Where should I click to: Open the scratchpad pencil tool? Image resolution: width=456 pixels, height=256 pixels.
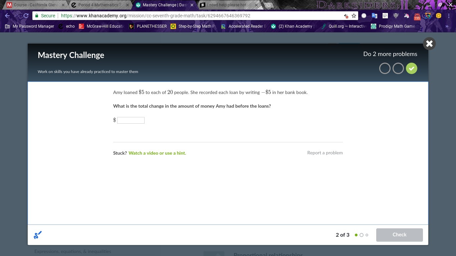(38, 235)
